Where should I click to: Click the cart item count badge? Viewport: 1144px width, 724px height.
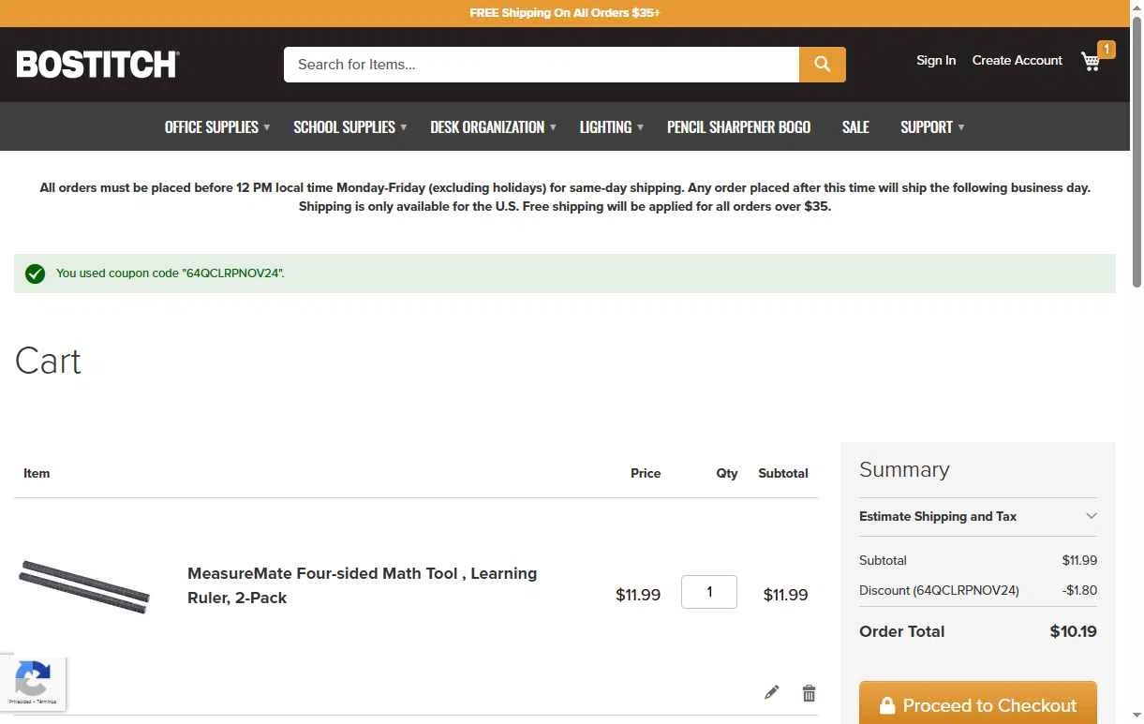point(1107,49)
